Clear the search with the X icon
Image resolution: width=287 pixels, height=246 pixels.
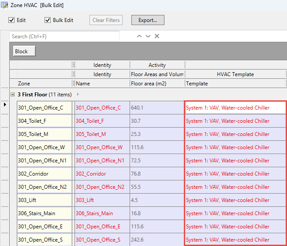tap(157, 36)
